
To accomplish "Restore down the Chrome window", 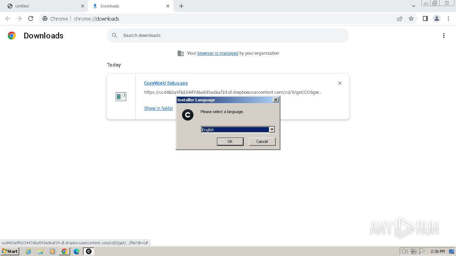I will tap(435, 3).
